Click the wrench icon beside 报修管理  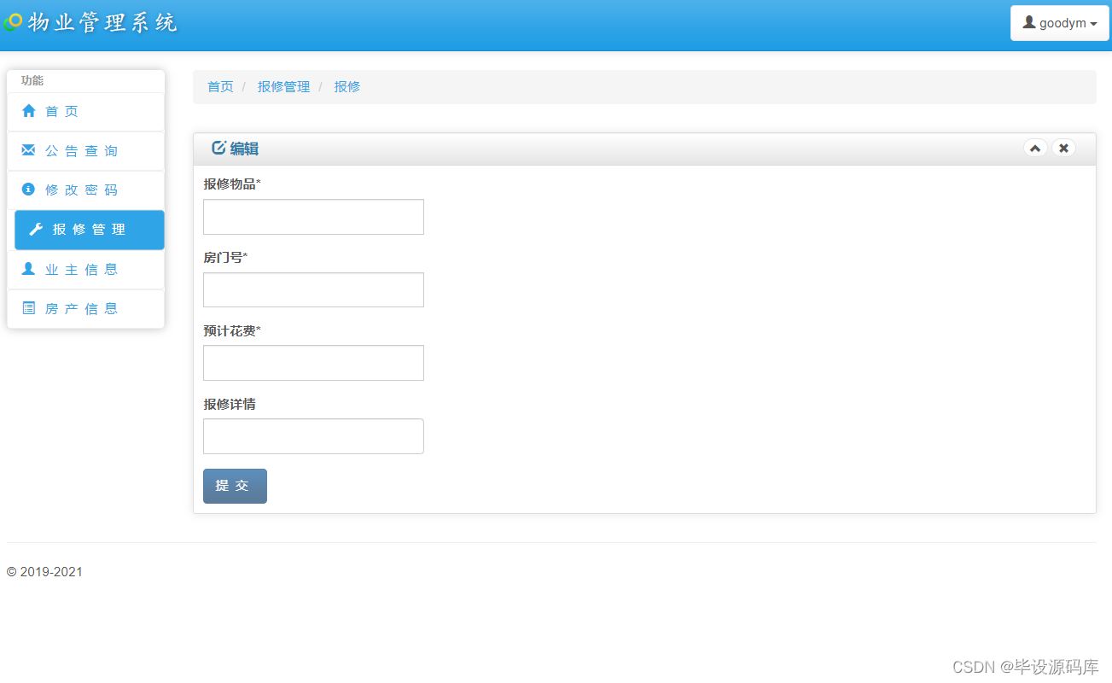coord(36,230)
